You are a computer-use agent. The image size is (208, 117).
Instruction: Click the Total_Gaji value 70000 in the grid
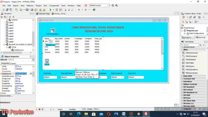[x=97, y=44]
